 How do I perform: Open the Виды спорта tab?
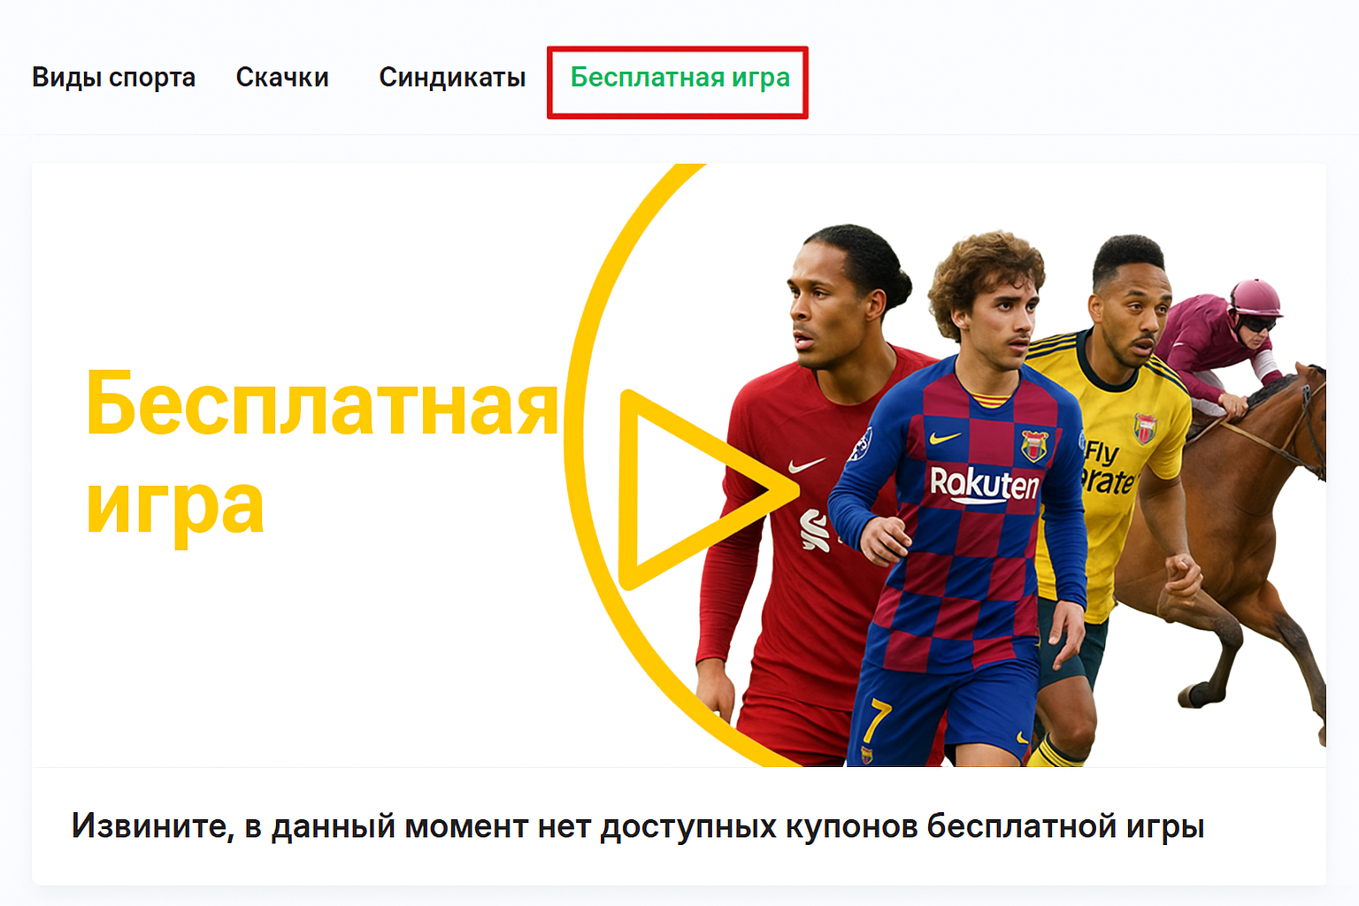pos(113,78)
